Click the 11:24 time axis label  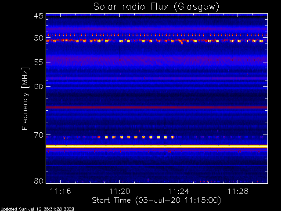pos(179,191)
